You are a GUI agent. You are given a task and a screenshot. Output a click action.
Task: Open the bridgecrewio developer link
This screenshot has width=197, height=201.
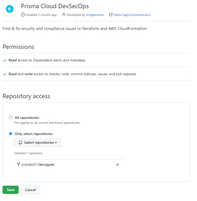pyautogui.click(x=95, y=15)
